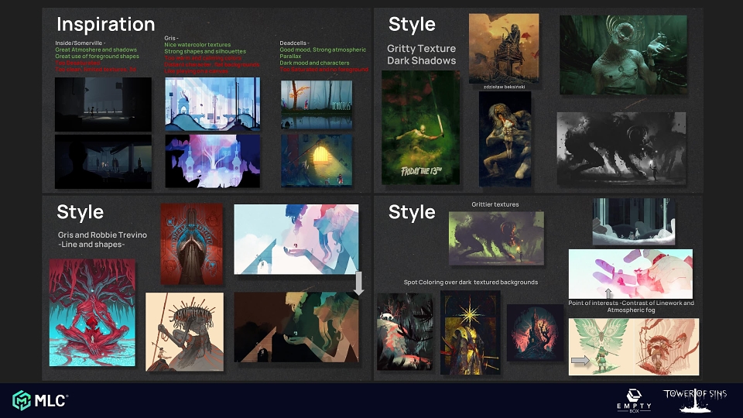
Task: Open the dark forest with white animal artwork
Action: (x=405, y=332)
